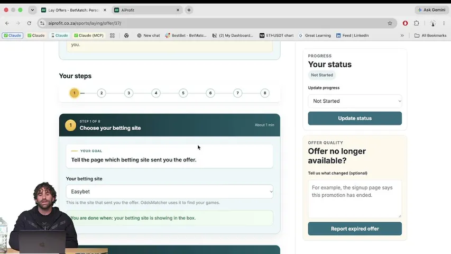
Task: Click the site info icon in address bar
Action: [42, 23]
